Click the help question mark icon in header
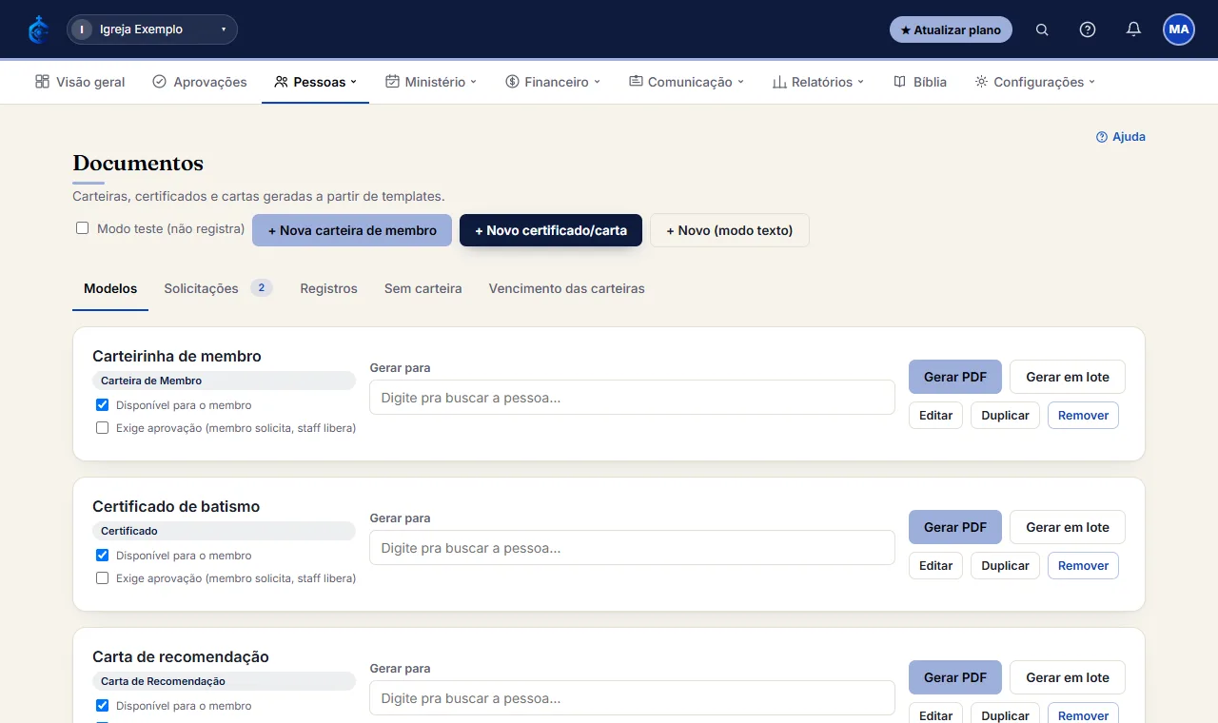Image resolution: width=1218 pixels, height=723 pixels. (1088, 29)
